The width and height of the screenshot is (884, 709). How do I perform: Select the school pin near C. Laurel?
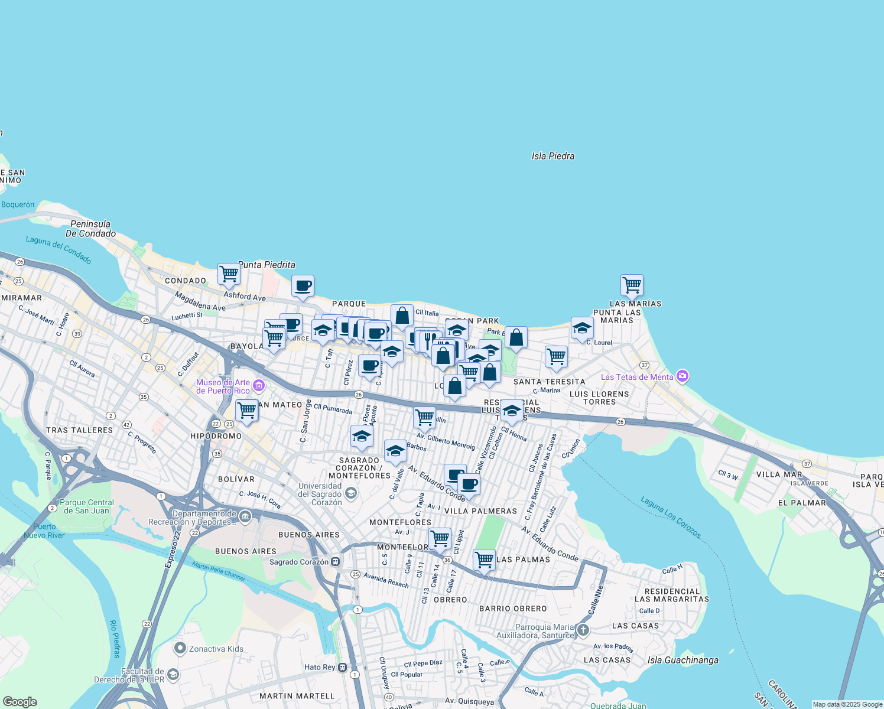click(582, 329)
